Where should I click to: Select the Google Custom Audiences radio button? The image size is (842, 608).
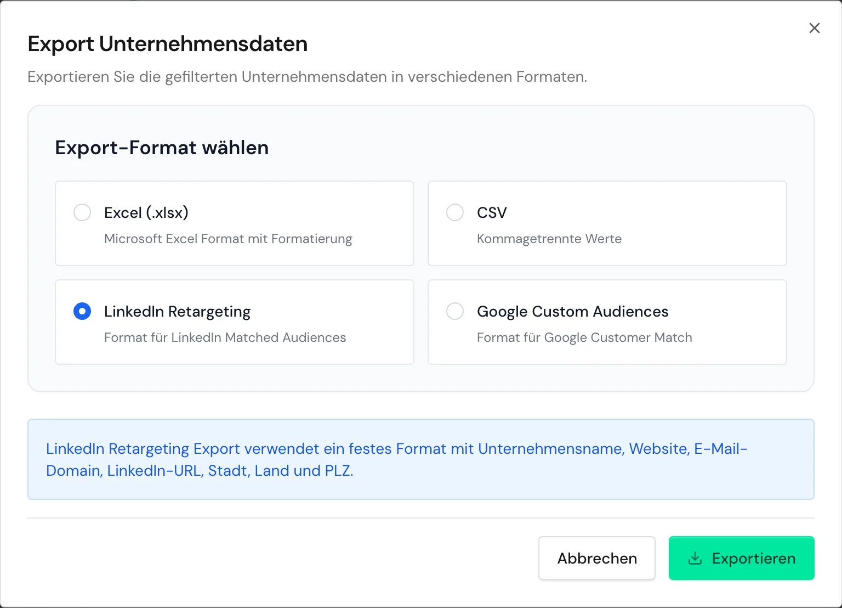(455, 311)
